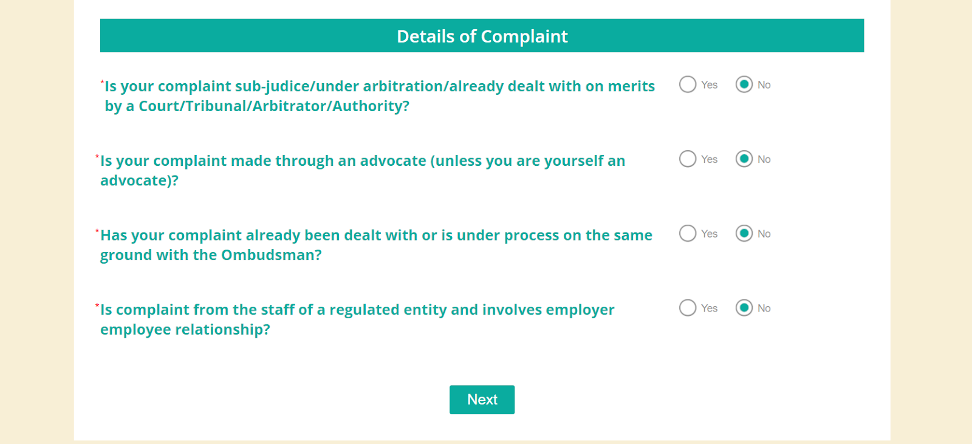
Task: Select Yes radio for sub-judice complaint question
Action: 688,84
